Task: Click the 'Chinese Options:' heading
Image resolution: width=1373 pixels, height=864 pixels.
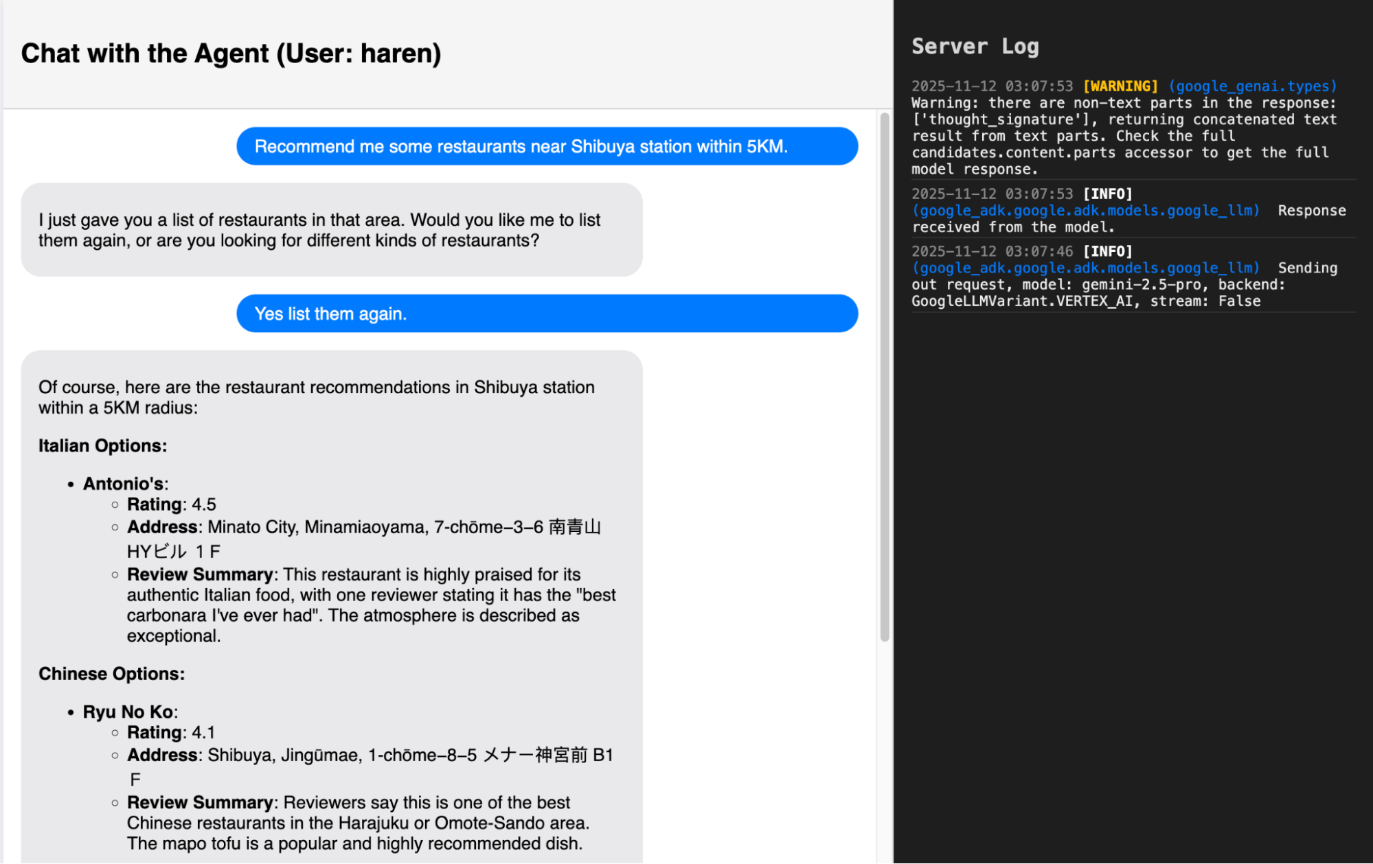Action: click(112, 674)
